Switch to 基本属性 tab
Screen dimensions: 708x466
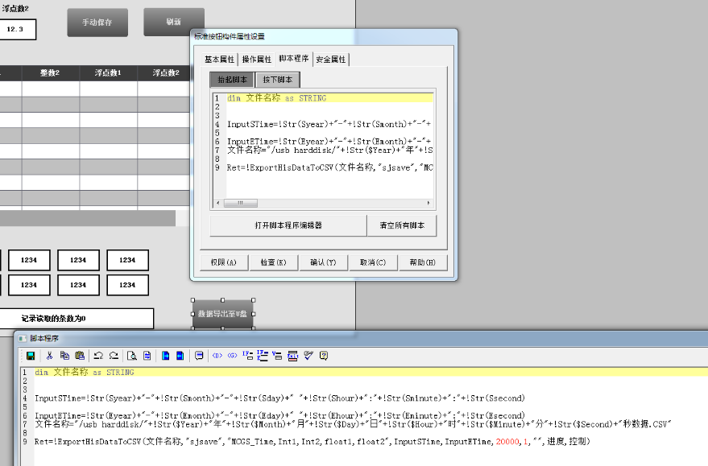tap(219, 60)
